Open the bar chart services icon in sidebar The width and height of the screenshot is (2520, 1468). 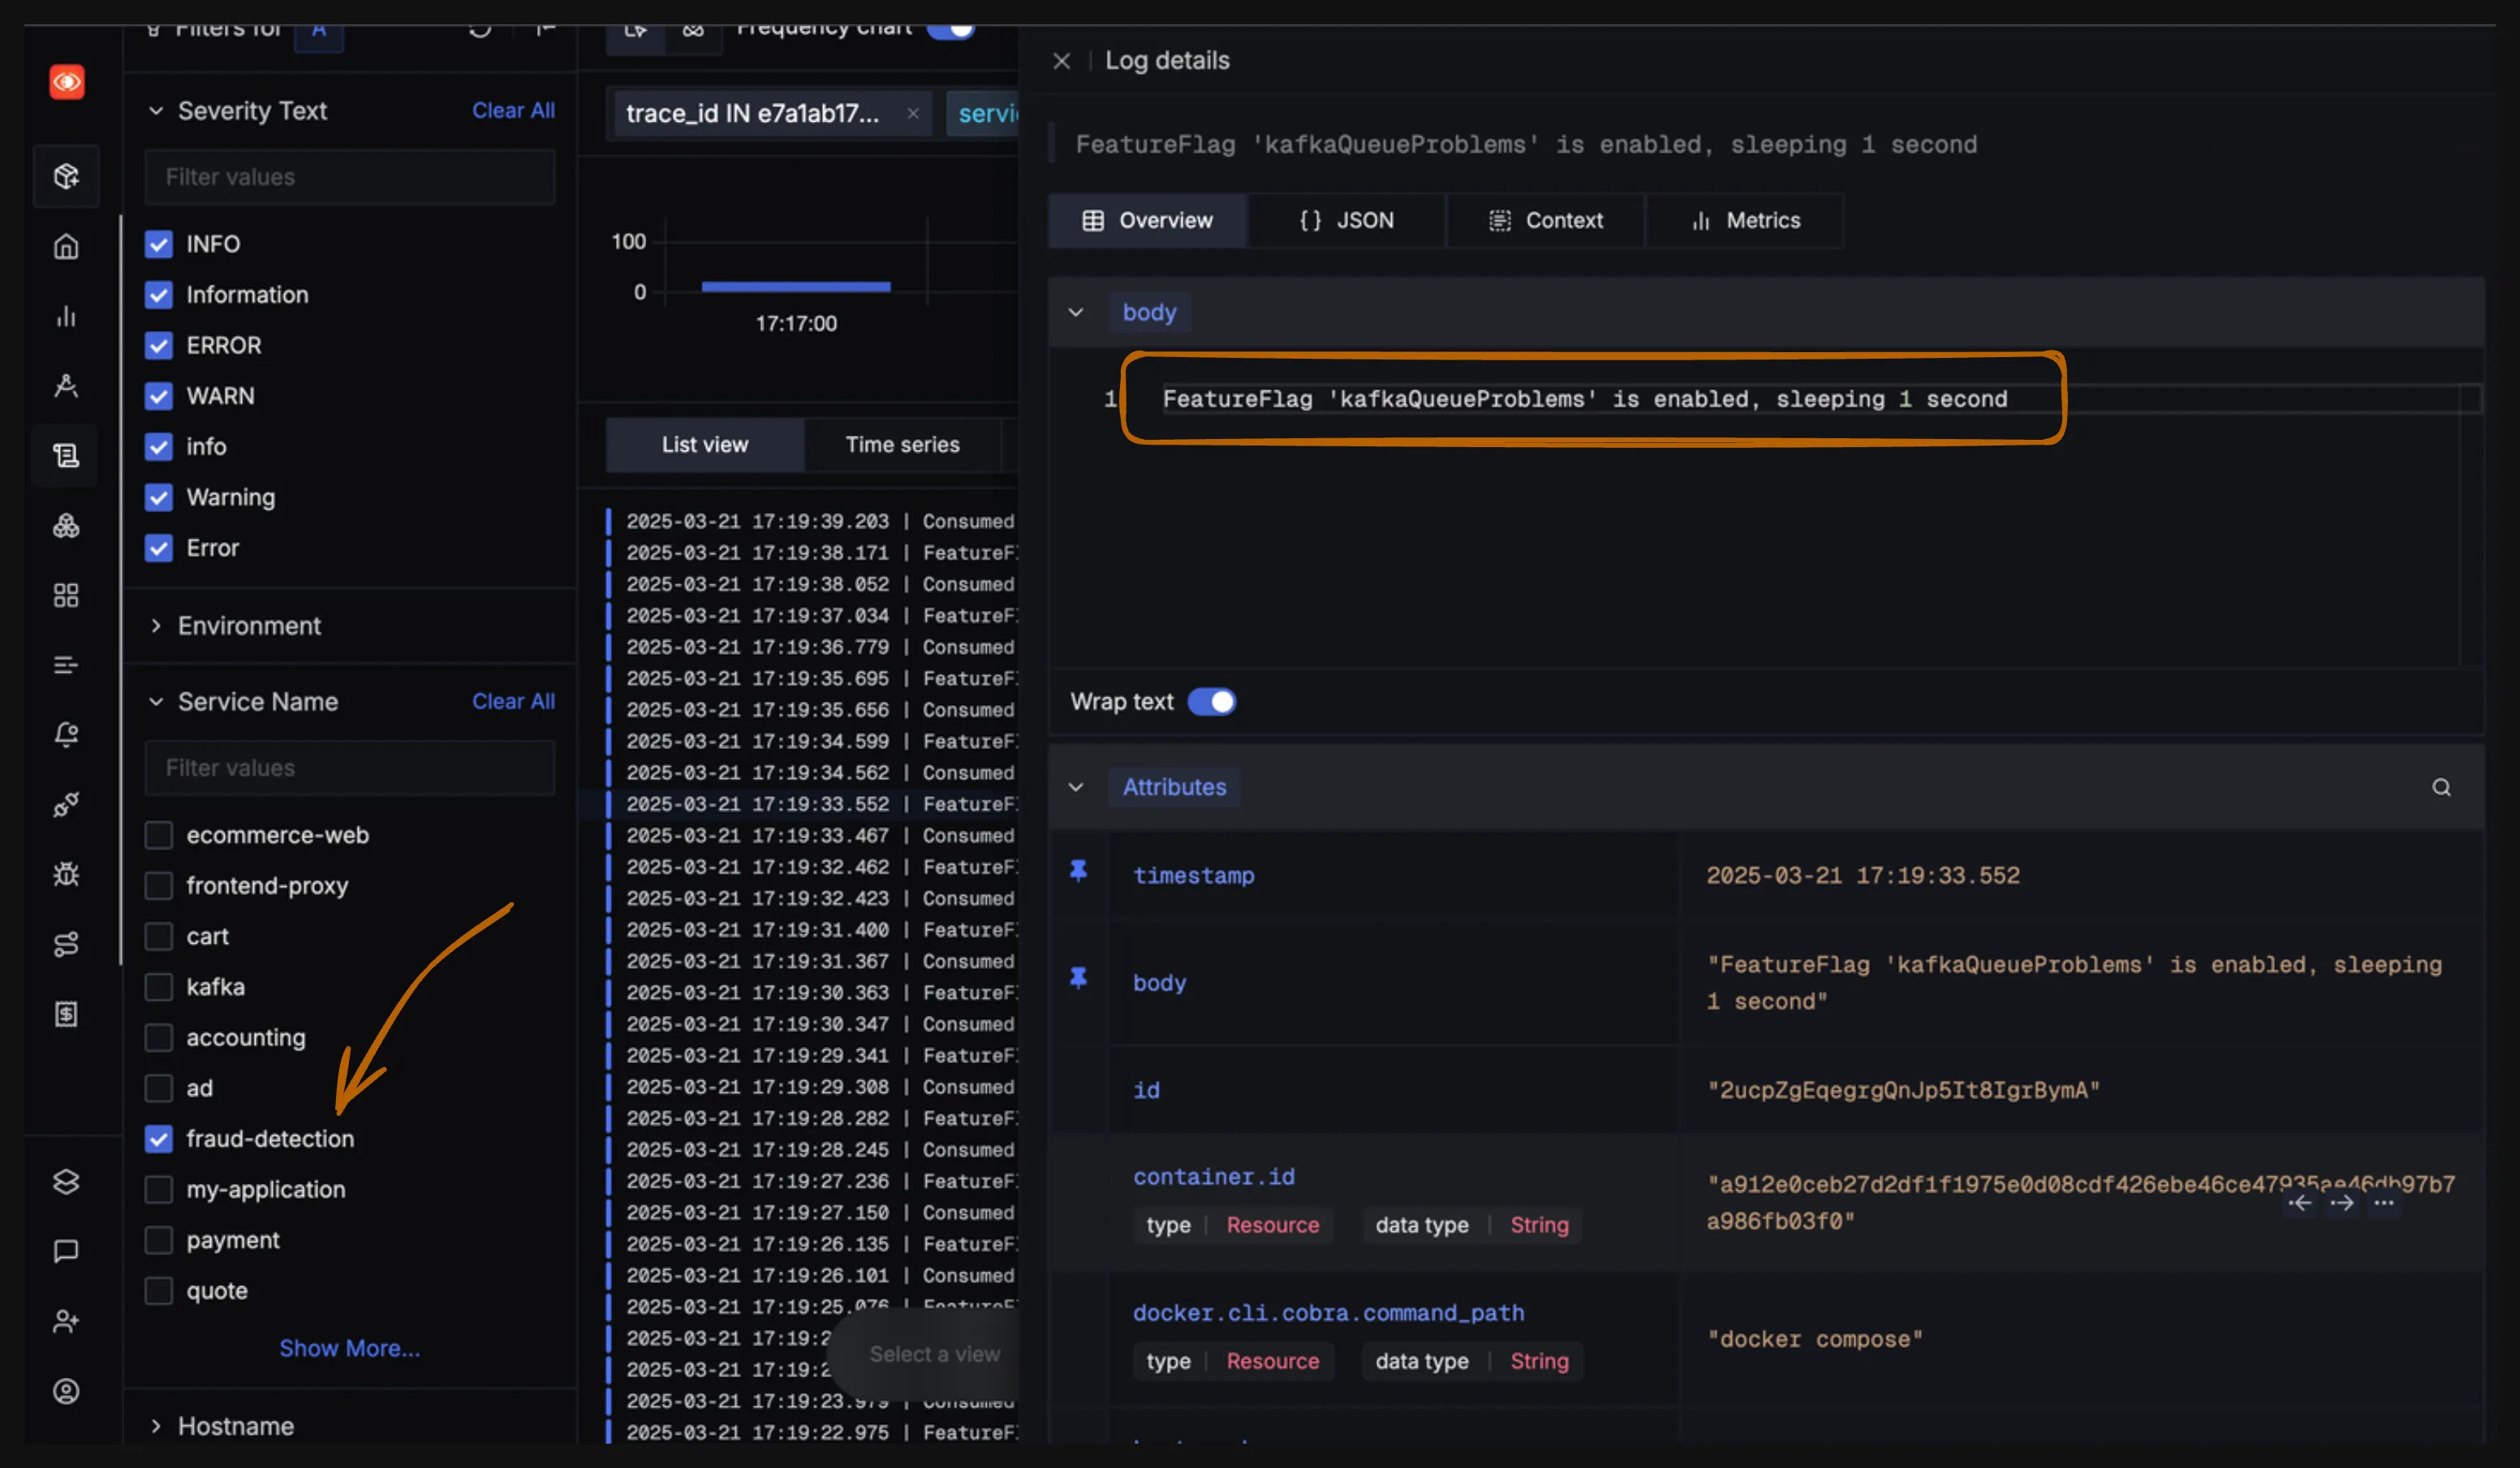[x=66, y=316]
